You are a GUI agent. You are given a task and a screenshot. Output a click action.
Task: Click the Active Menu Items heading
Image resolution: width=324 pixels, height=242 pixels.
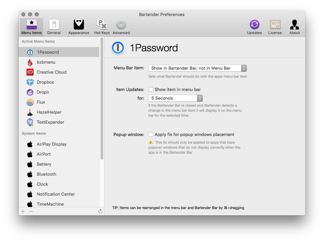tap(38, 41)
